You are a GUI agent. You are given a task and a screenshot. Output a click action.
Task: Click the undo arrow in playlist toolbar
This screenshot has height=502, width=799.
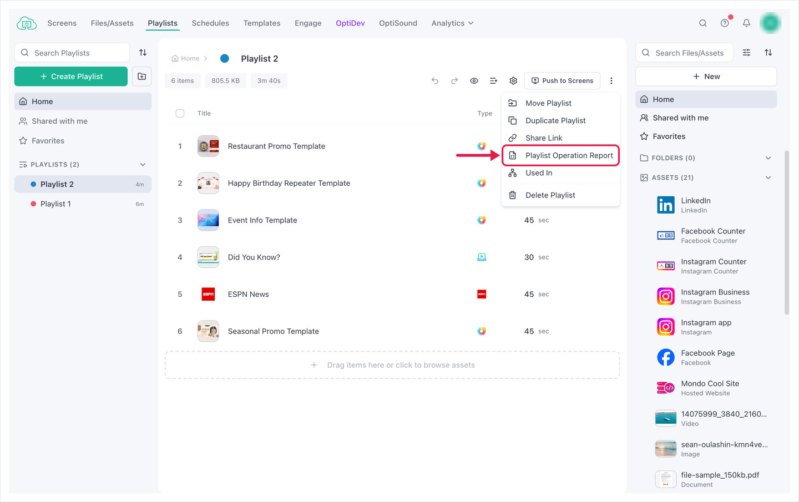click(435, 81)
